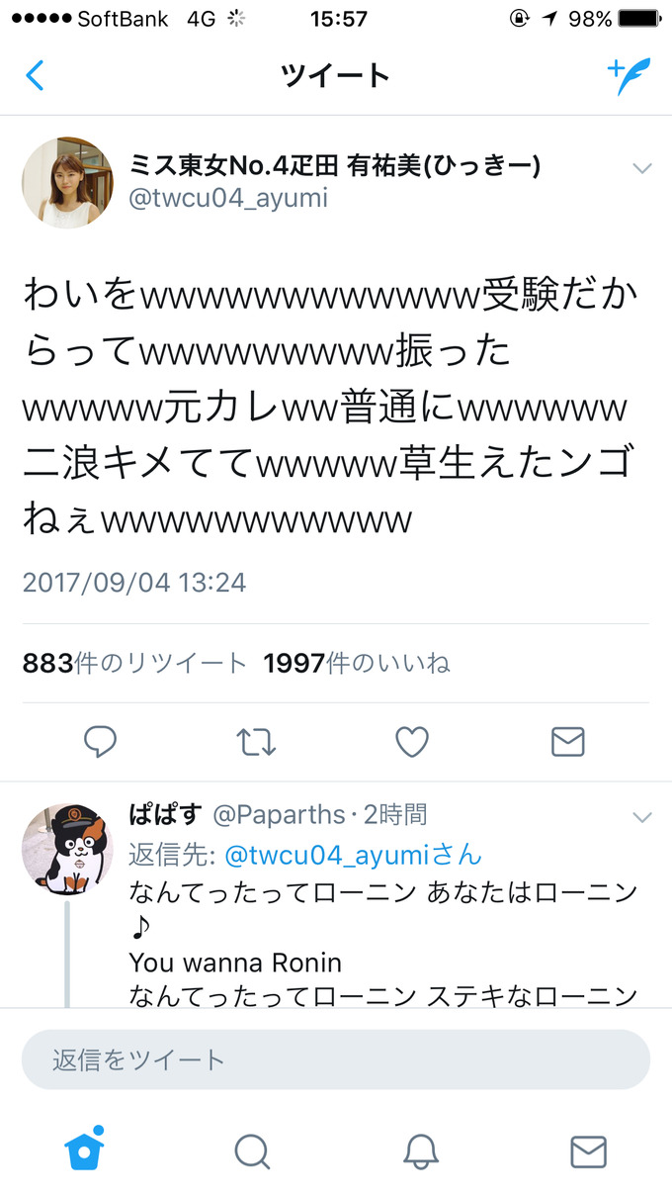Viewport: 672px width, 1196px height.
Task: Open the Notifications bell tab
Action: [x=420, y=1150]
